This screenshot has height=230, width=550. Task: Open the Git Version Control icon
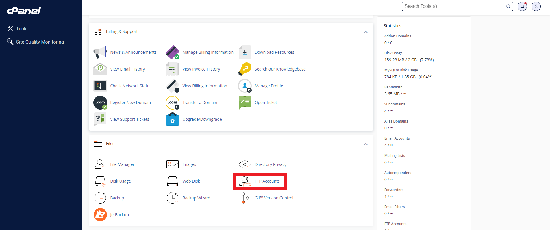click(245, 198)
